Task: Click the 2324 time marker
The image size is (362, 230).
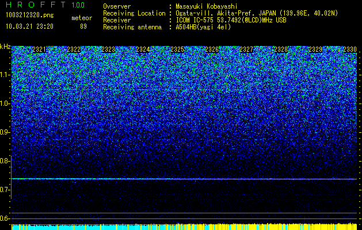Action: click(x=143, y=49)
